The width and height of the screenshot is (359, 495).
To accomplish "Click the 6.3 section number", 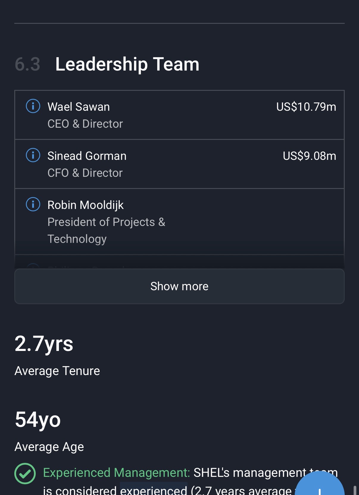I will click(27, 64).
